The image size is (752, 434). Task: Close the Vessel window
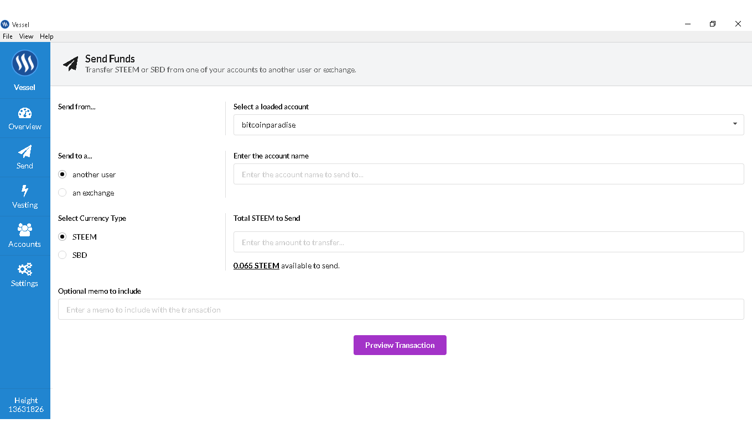[738, 24]
